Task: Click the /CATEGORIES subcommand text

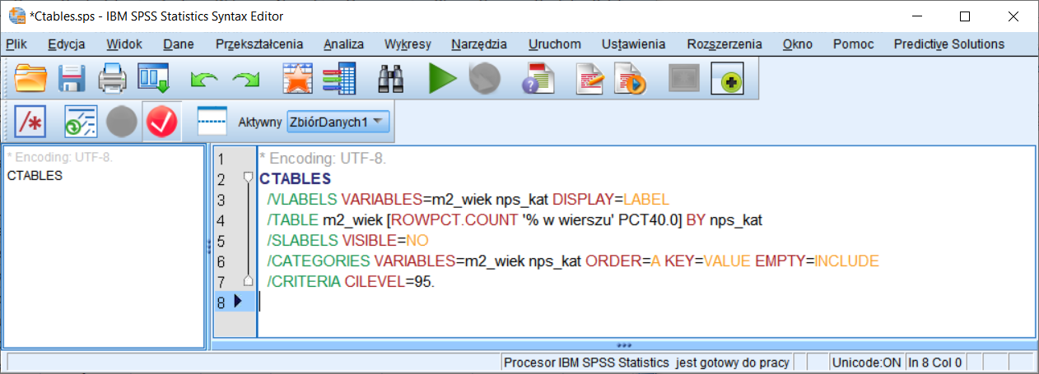Action: 319,261
